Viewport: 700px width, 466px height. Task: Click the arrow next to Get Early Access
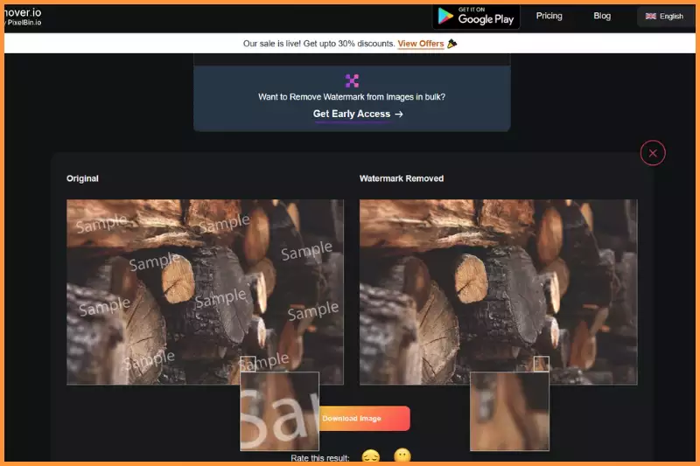(399, 115)
